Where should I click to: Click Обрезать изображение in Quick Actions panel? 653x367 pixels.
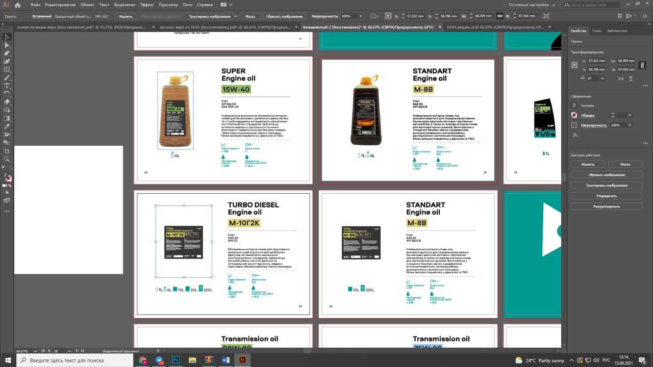[607, 175]
